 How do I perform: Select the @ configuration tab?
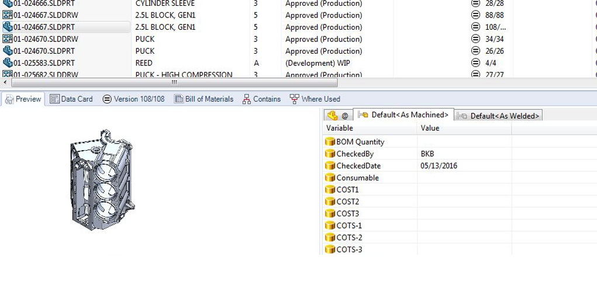click(338, 116)
